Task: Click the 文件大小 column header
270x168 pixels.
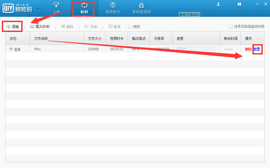Action: pos(94,38)
